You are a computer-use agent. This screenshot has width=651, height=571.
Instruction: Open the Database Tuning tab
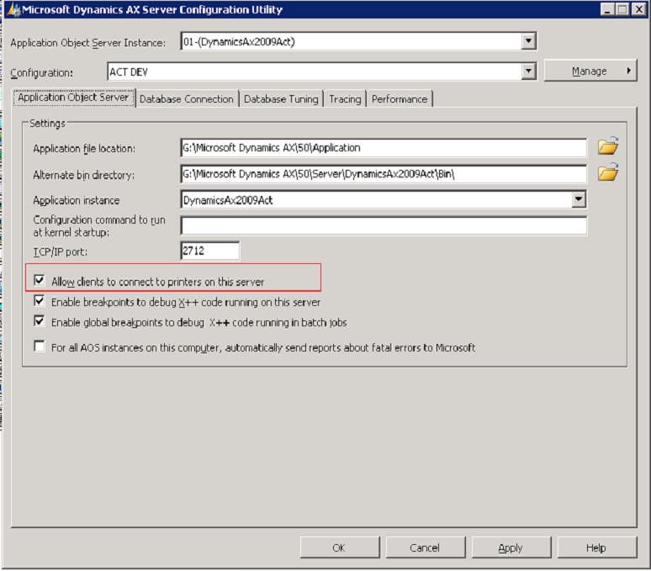coord(281,99)
